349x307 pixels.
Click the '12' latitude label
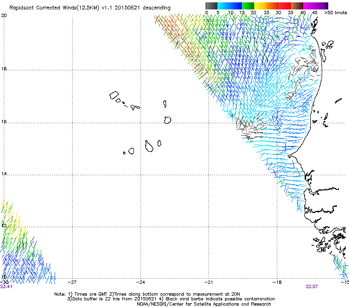[4, 226]
